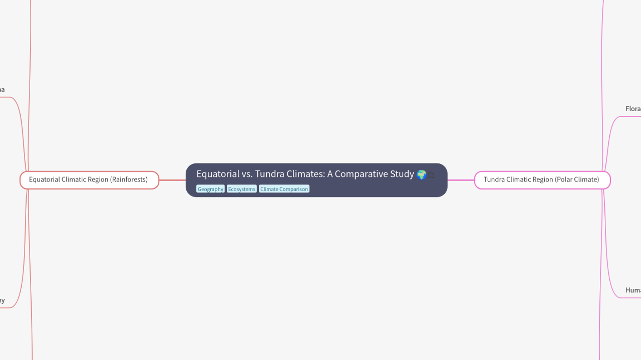This screenshot has height=360, width=641.
Task: Select the Climate Comparison tag
Action: (x=284, y=189)
